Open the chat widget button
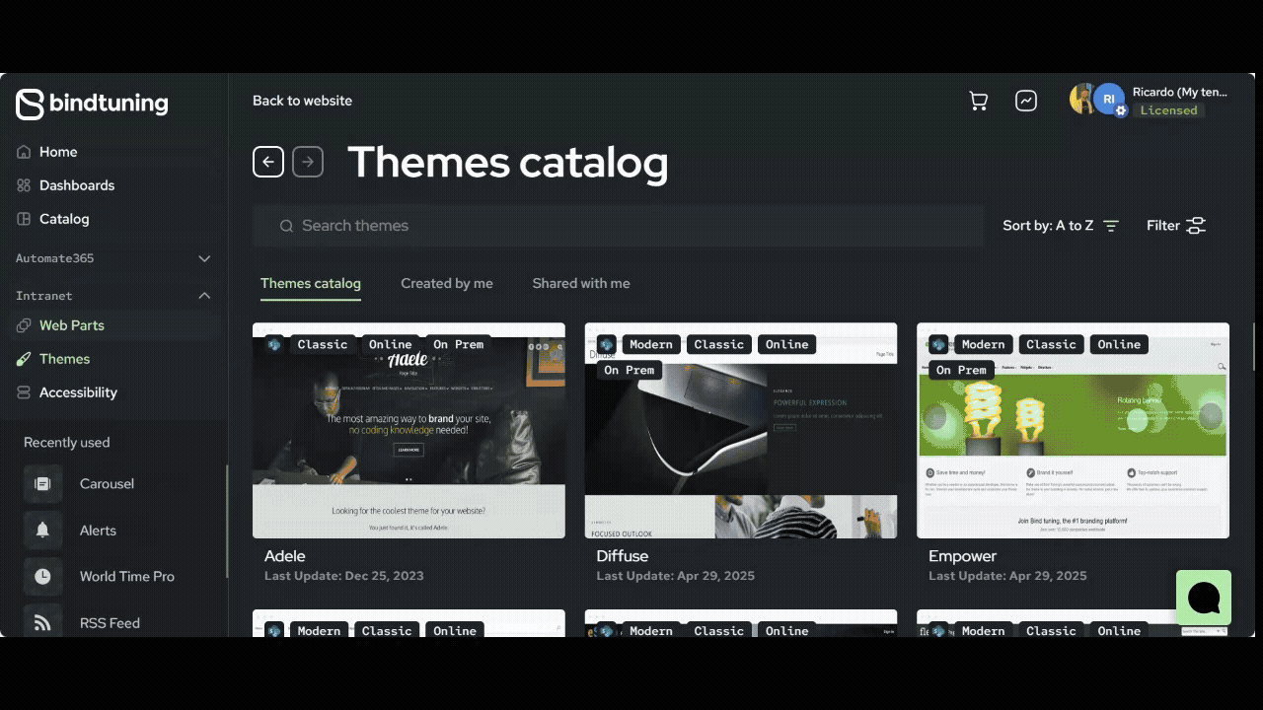Screen dimensions: 1263x710 1204,598
